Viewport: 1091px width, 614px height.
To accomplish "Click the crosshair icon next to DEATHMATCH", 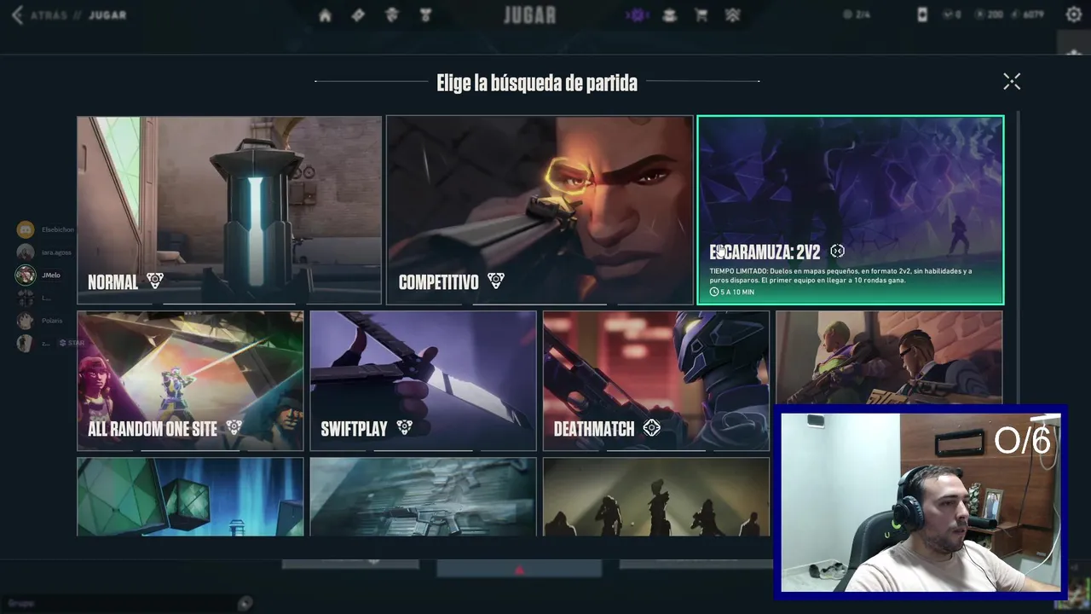I will click(x=652, y=427).
